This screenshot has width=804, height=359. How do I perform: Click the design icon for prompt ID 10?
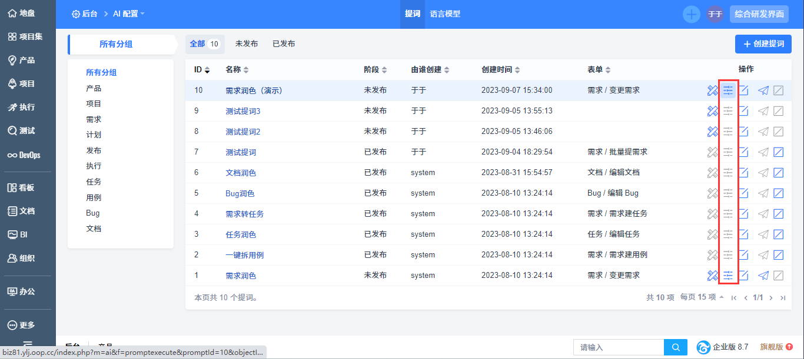(713, 90)
